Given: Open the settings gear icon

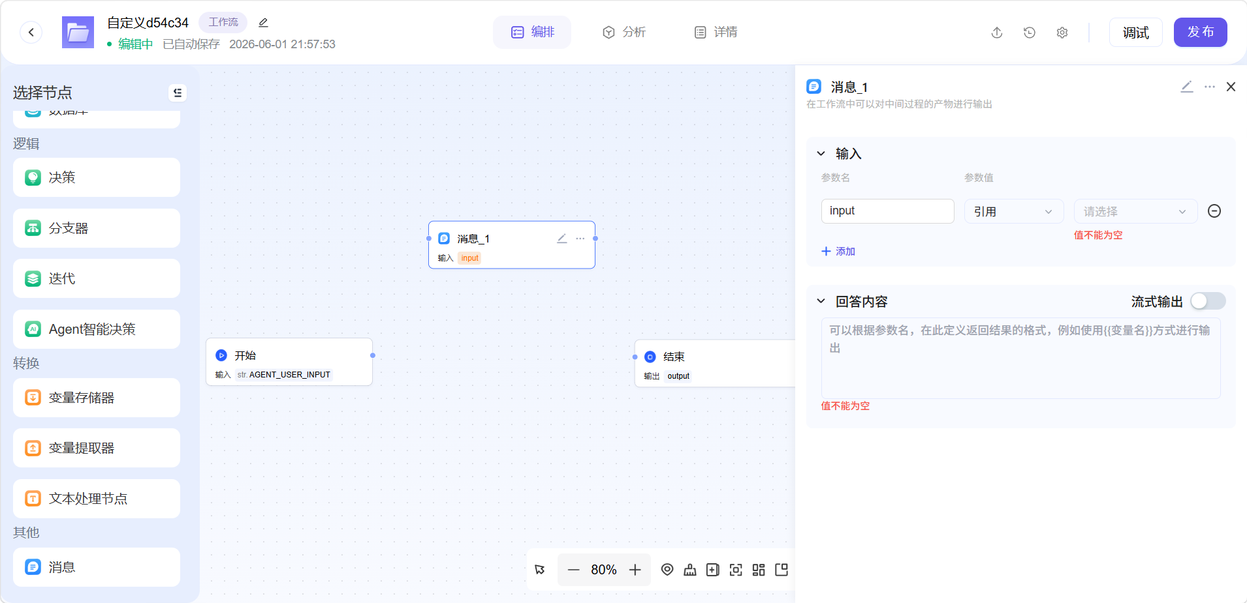Looking at the screenshot, I should point(1062,33).
